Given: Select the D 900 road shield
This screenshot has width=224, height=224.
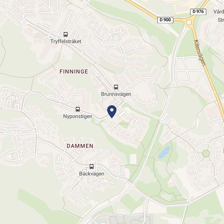Looking at the screenshot, I should [x=165, y=20].
